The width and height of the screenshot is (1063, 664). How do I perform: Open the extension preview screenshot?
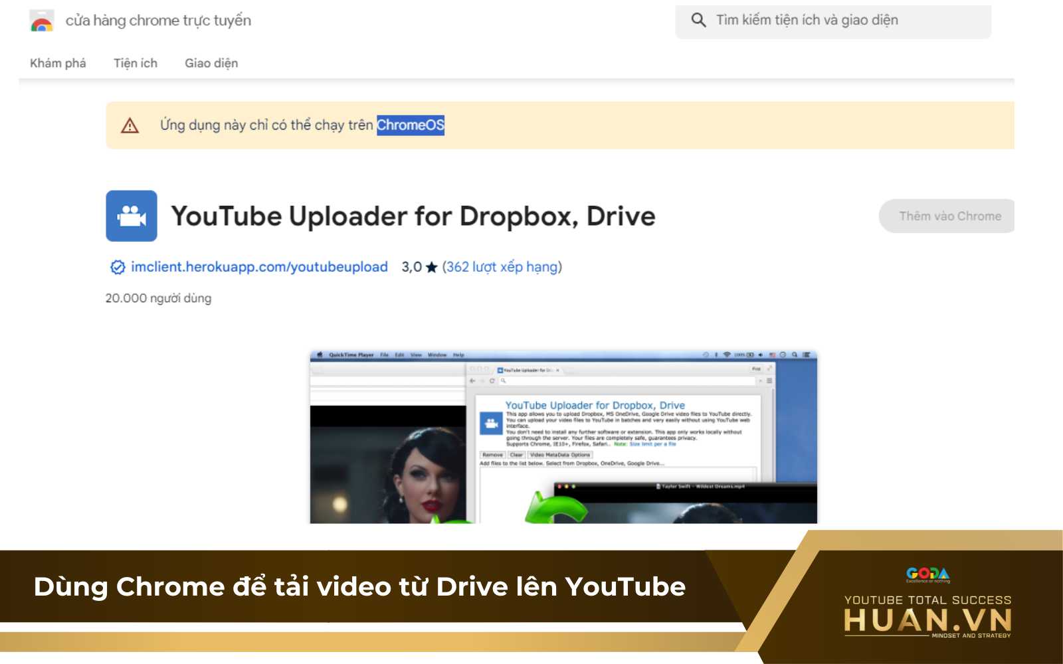tap(563, 437)
